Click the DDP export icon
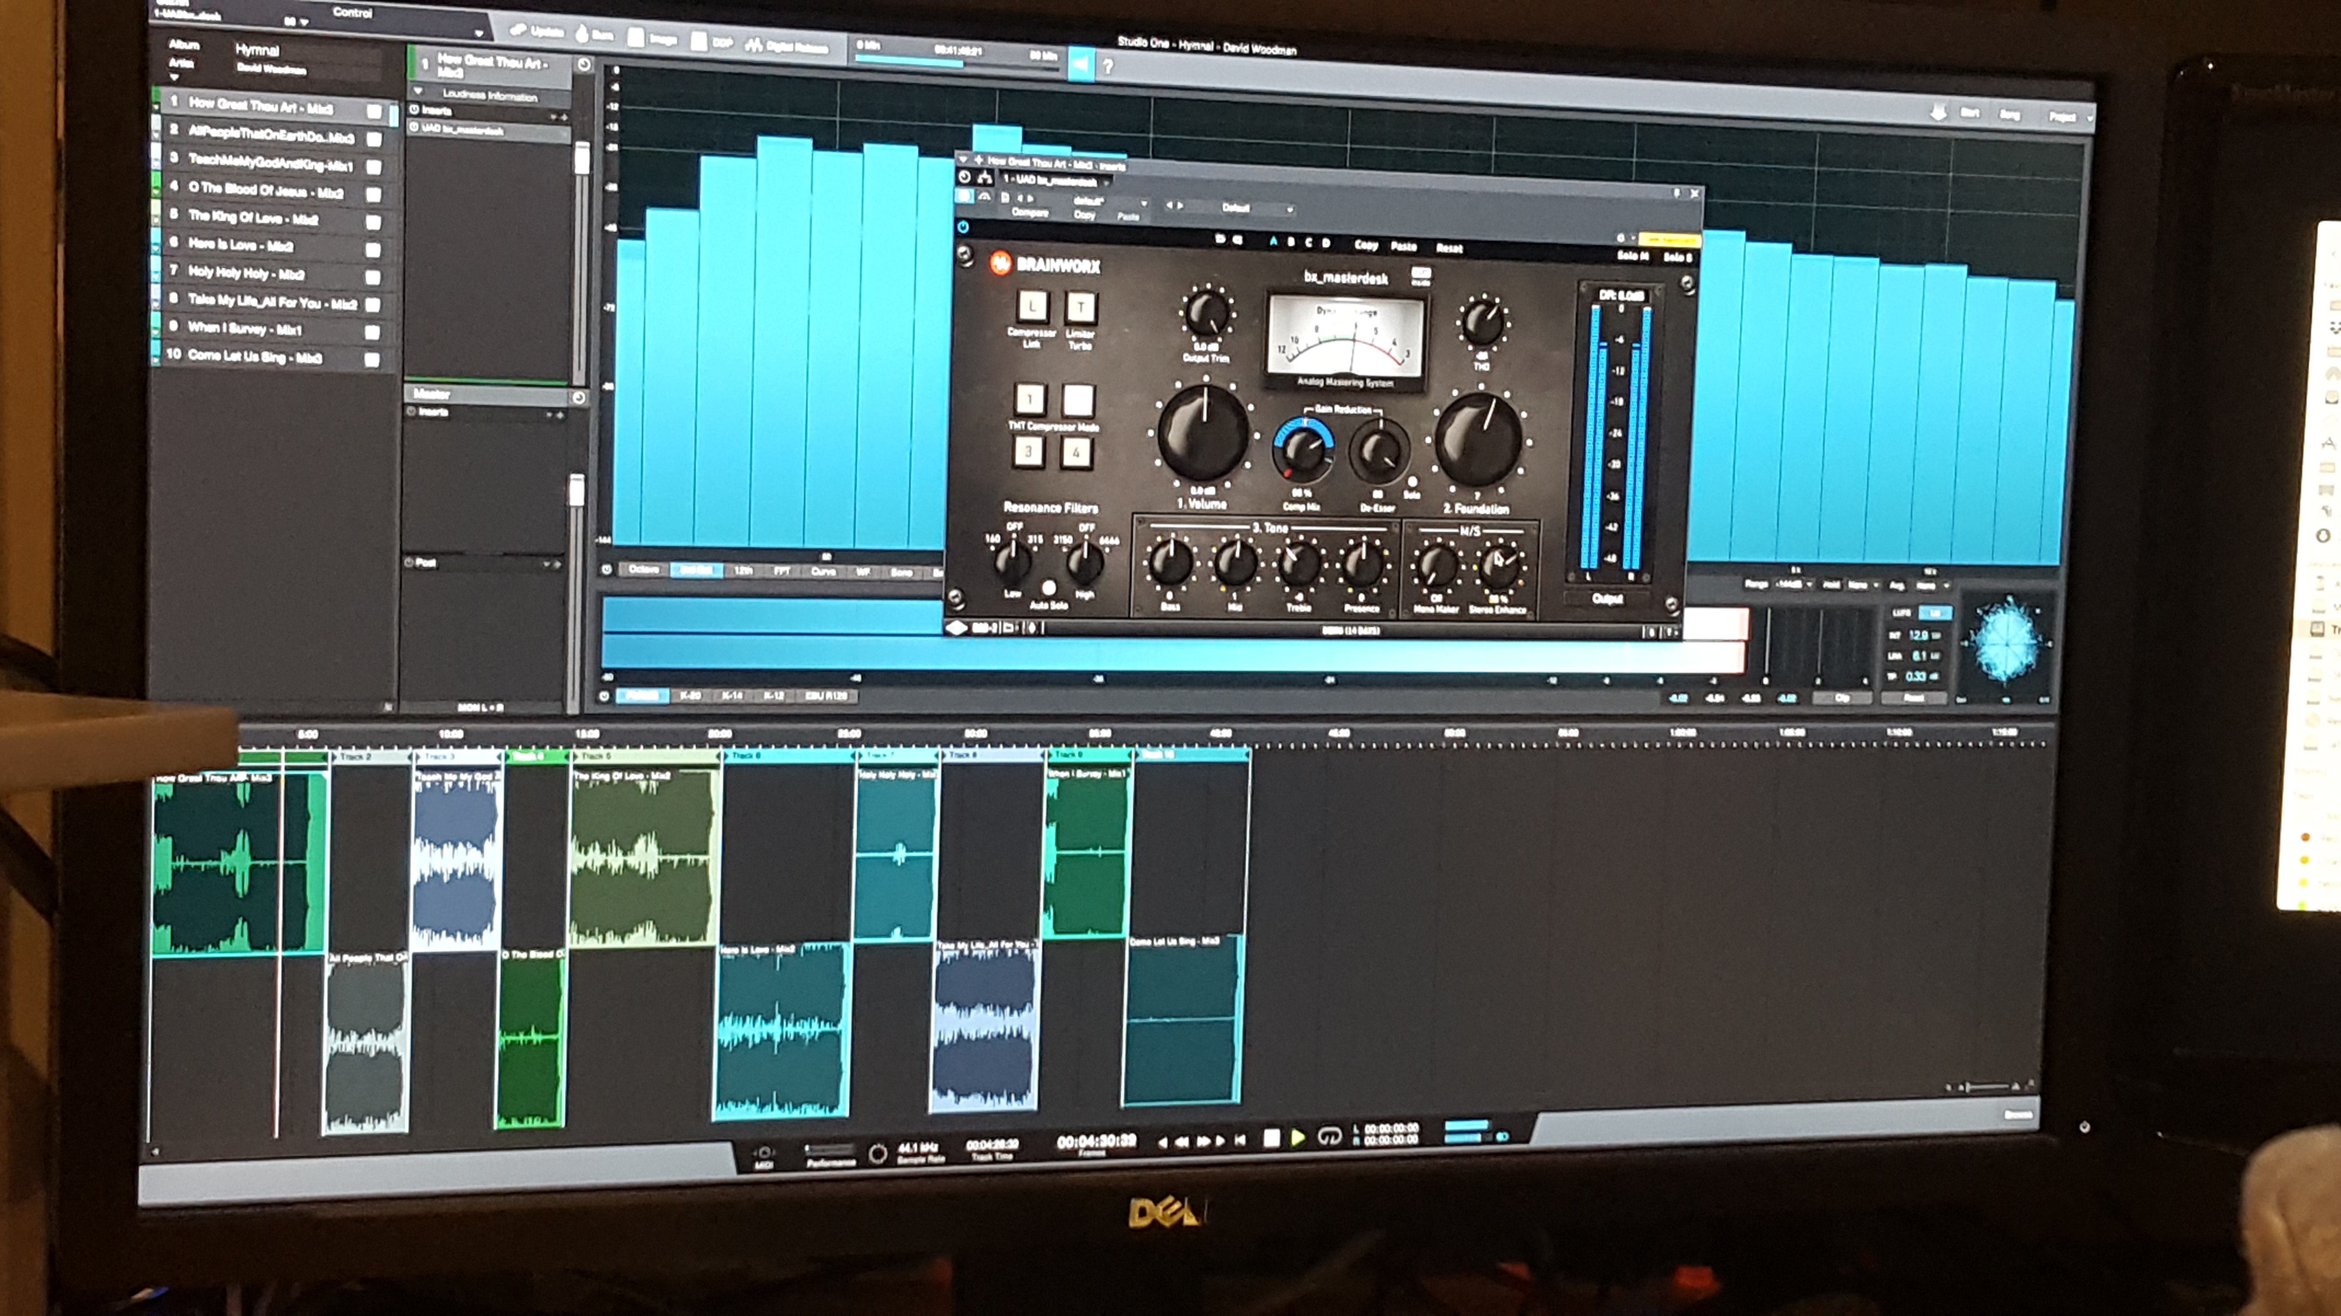Viewport: 2341px width, 1316px height. [x=699, y=40]
